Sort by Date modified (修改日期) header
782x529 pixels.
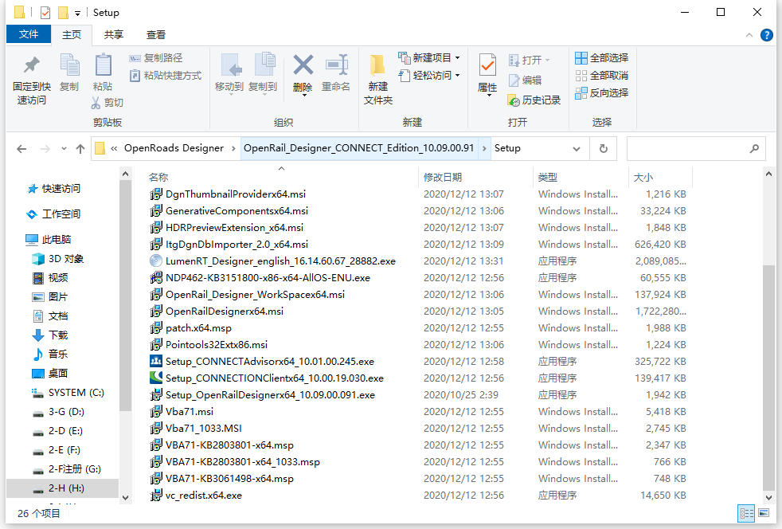click(x=443, y=177)
